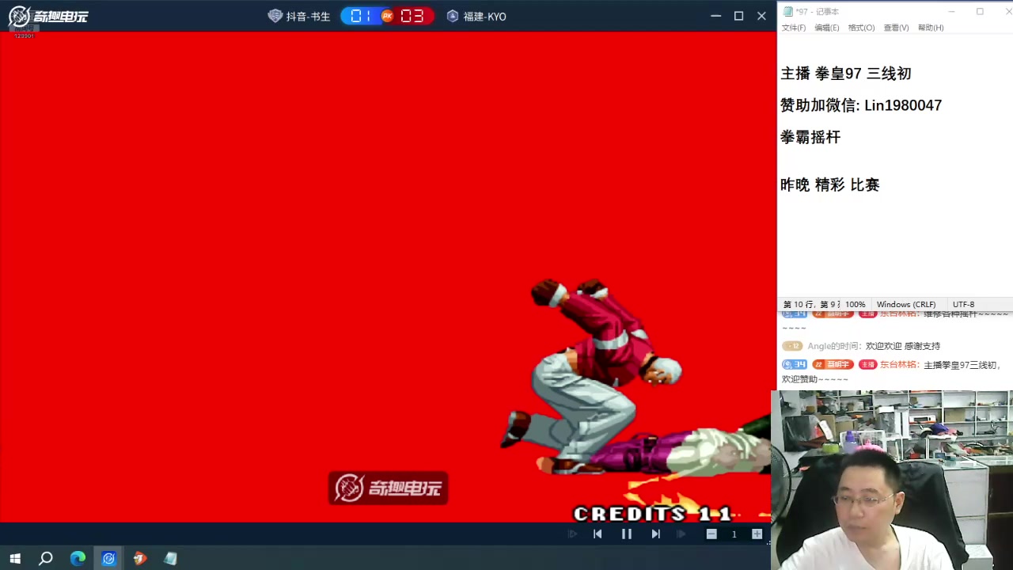This screenshot has height=570, width=1013.
Task: Click CREDITS 11 text in game
Action: [653, 514]
